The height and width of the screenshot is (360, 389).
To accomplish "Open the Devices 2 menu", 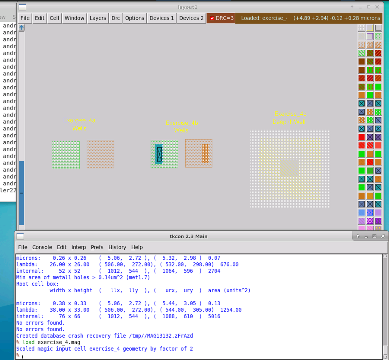I will pyautogui.click(x=191, y=18).
